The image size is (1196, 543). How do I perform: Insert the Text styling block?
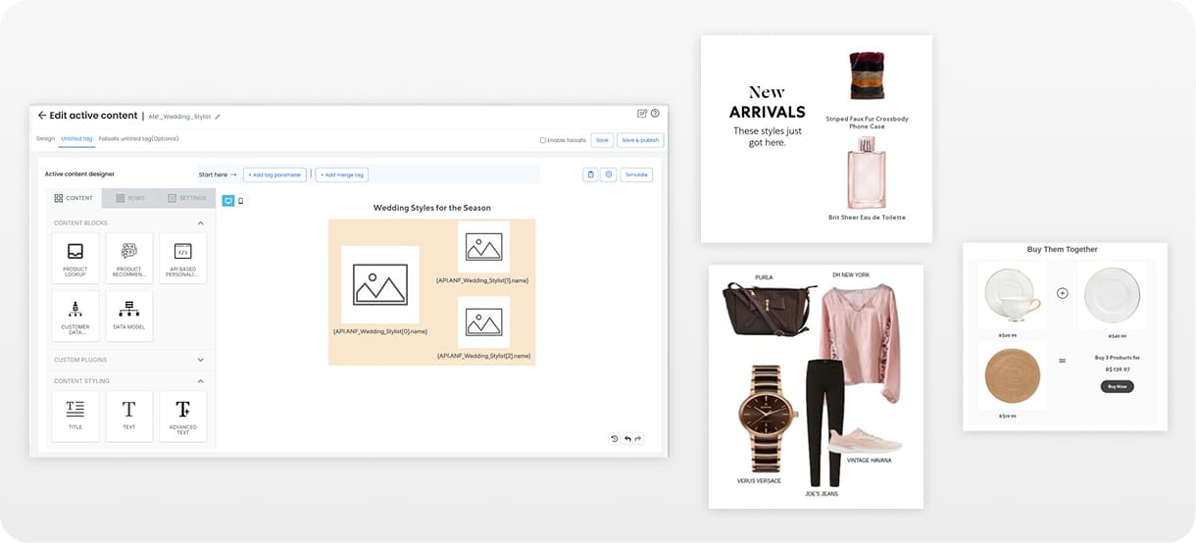pyautogui.click(x=129, y=416)
